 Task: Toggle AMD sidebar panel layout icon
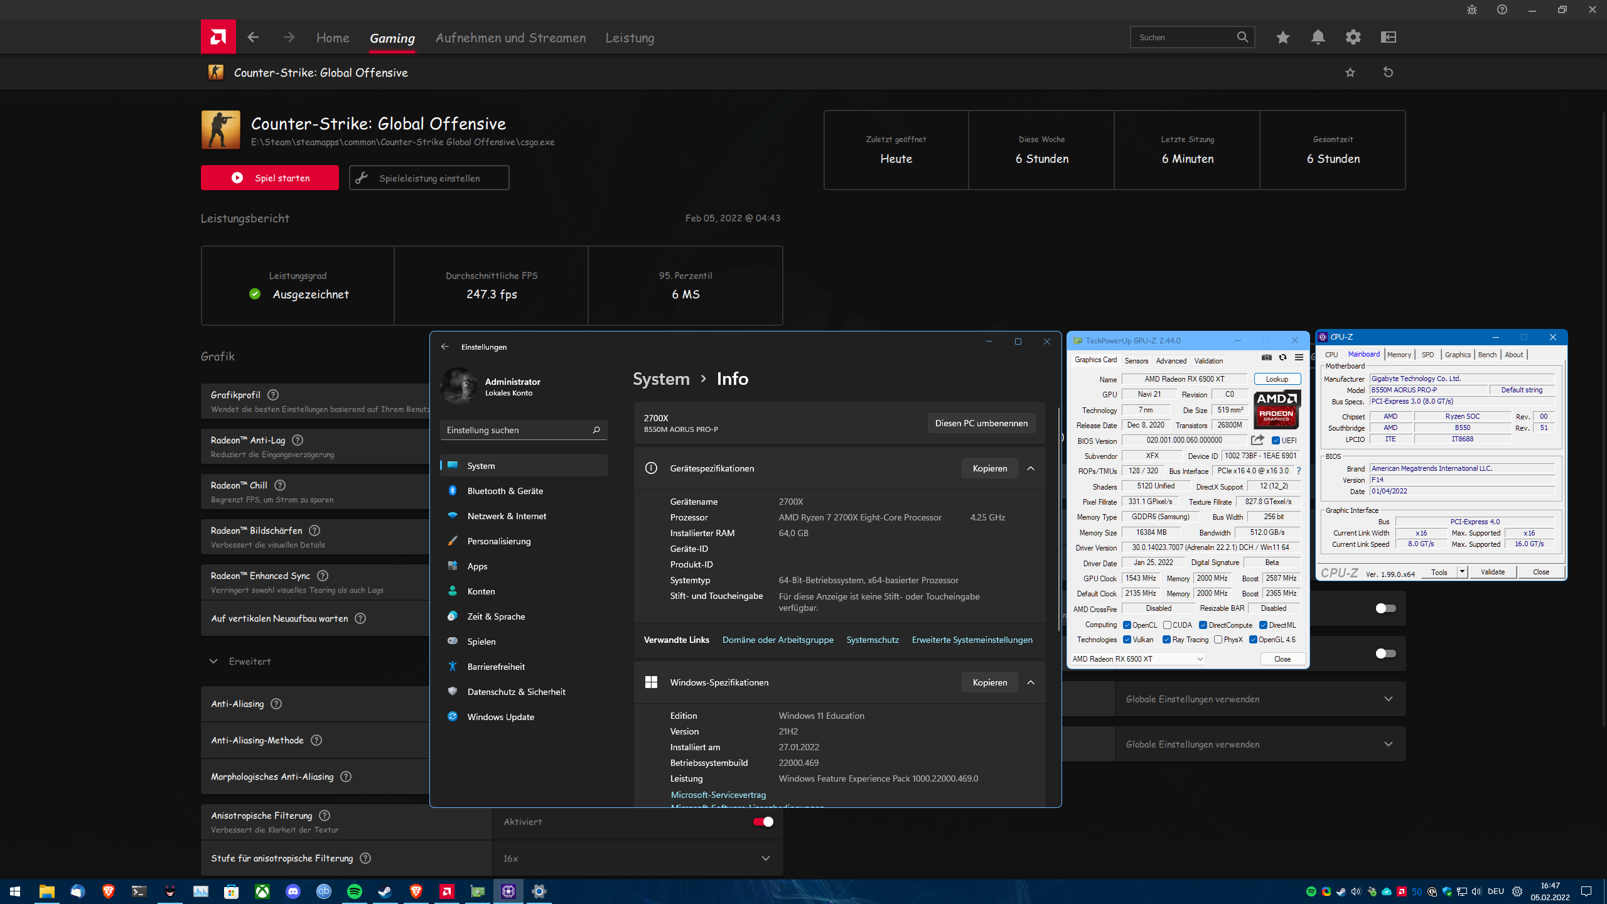click(x=1388, y=38)
